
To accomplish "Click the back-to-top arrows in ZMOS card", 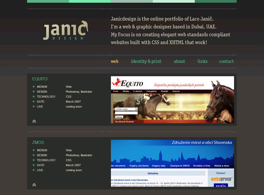I will 34,185.
